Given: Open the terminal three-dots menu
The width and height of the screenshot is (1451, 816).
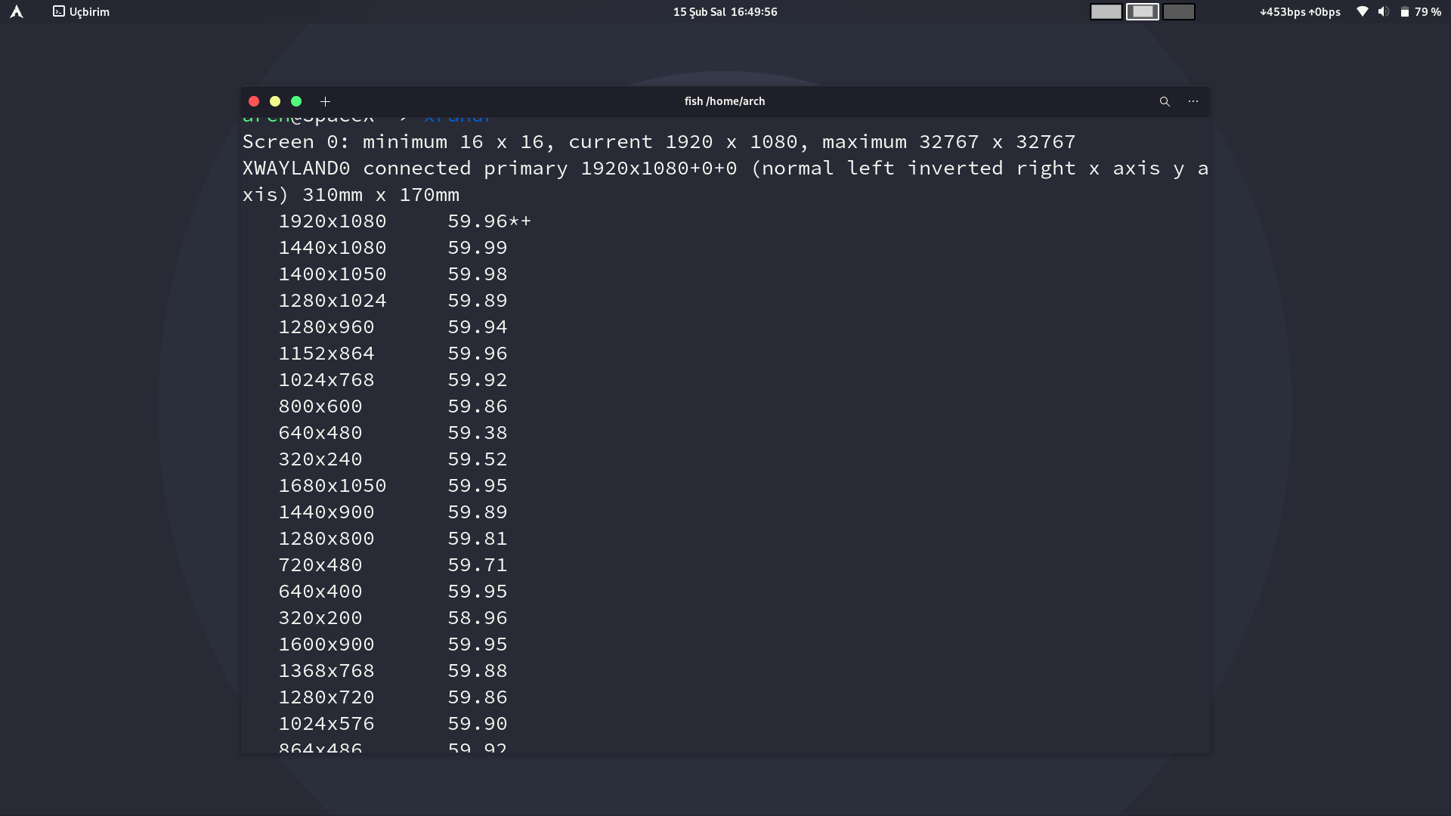Looking at the screenshot, I should click(1193, 101).
